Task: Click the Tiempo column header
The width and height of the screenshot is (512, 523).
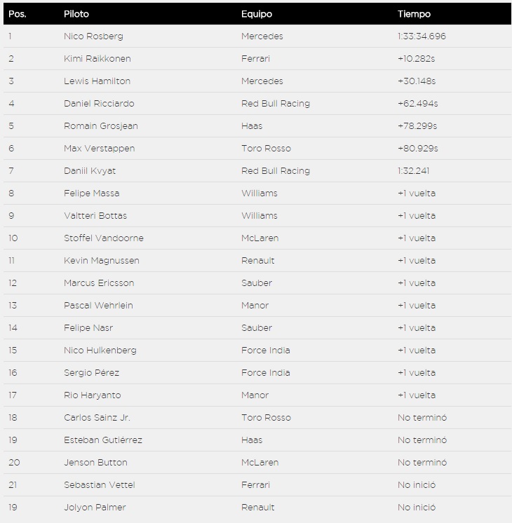Action: pos(414,14)
